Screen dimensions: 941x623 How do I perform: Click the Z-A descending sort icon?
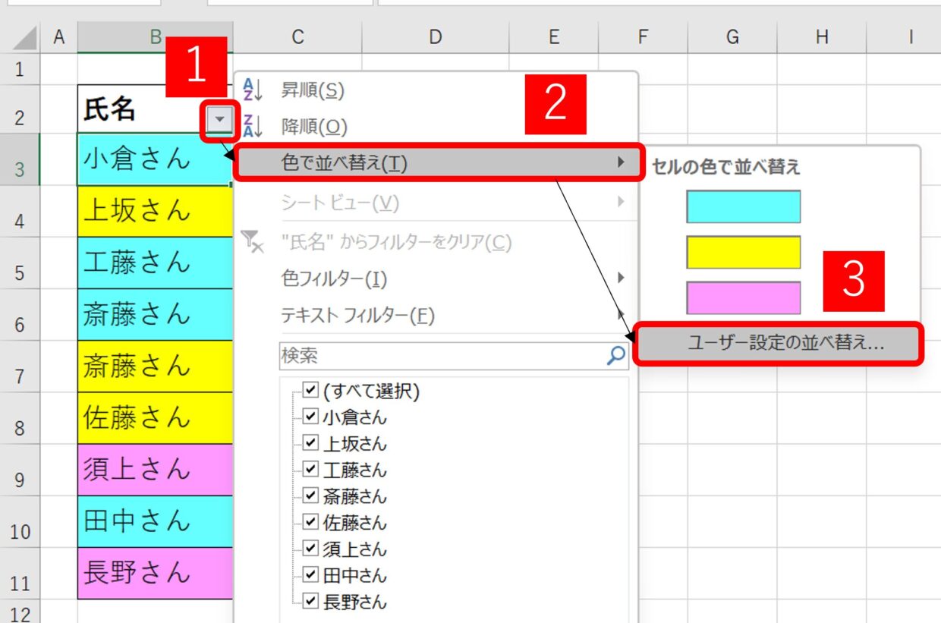(x=252, y=126)
